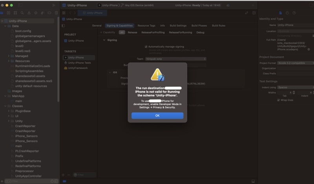Click the add editor split icon
Image resolution: width=314 pixels, height=184 pixels.
click(x=254, y=13)
